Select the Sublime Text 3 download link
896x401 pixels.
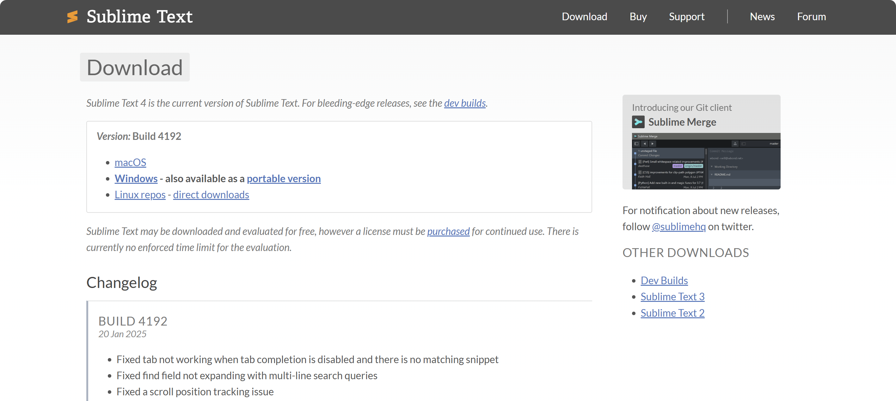coord(672,296)
